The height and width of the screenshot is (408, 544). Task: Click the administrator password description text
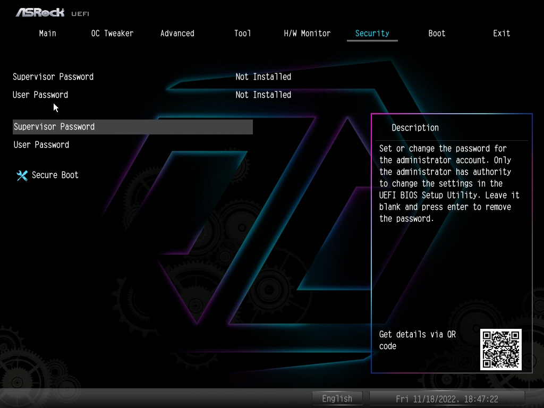click(x=449, y=183)
